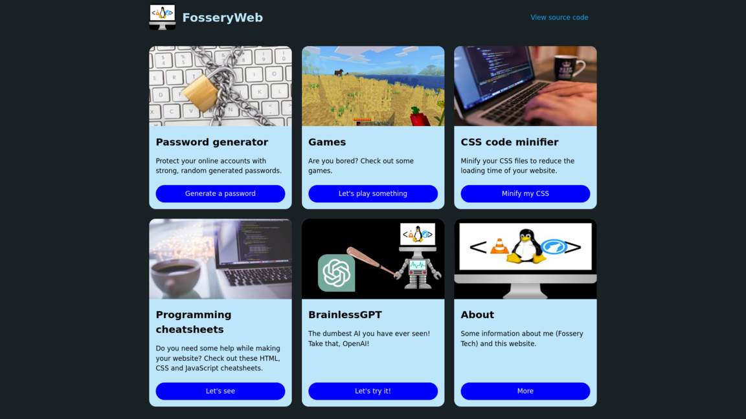
Task: Click the More button under About
Action: point(525,391)
